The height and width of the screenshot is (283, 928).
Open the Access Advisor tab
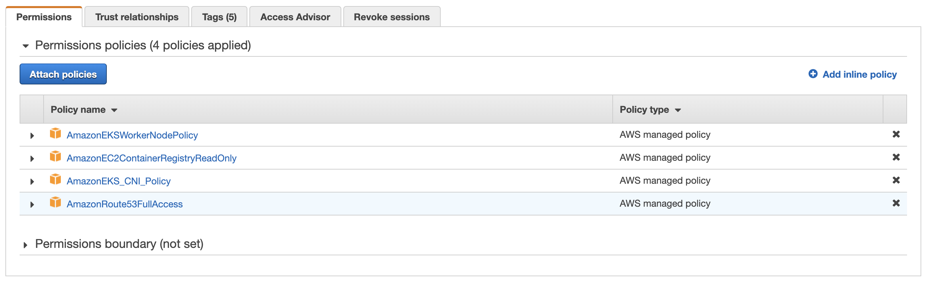(295, 17)
